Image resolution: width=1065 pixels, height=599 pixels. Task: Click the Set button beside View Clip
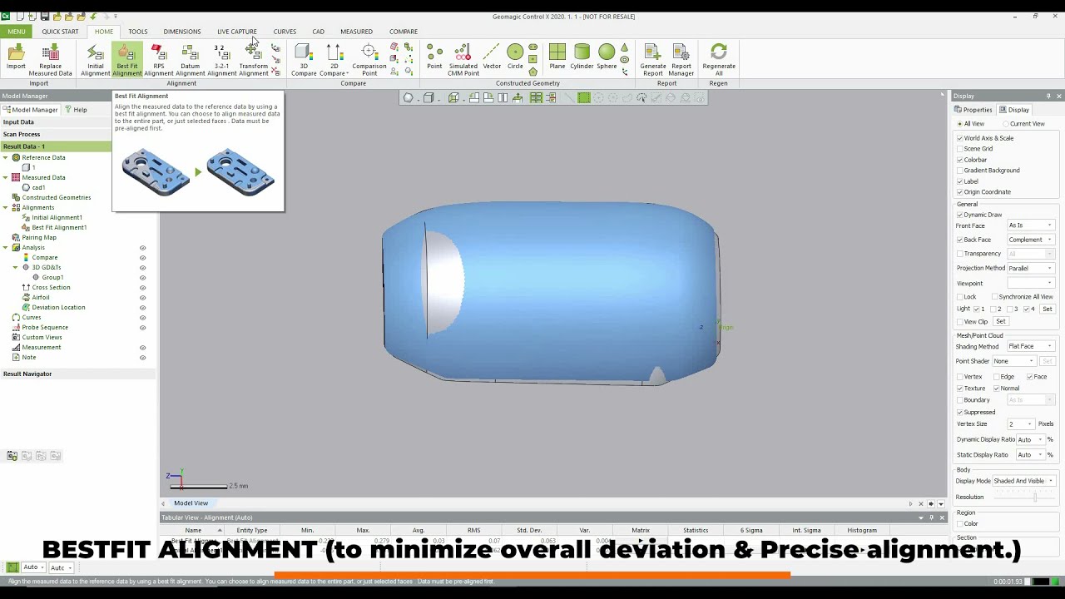coord(1000,321)
